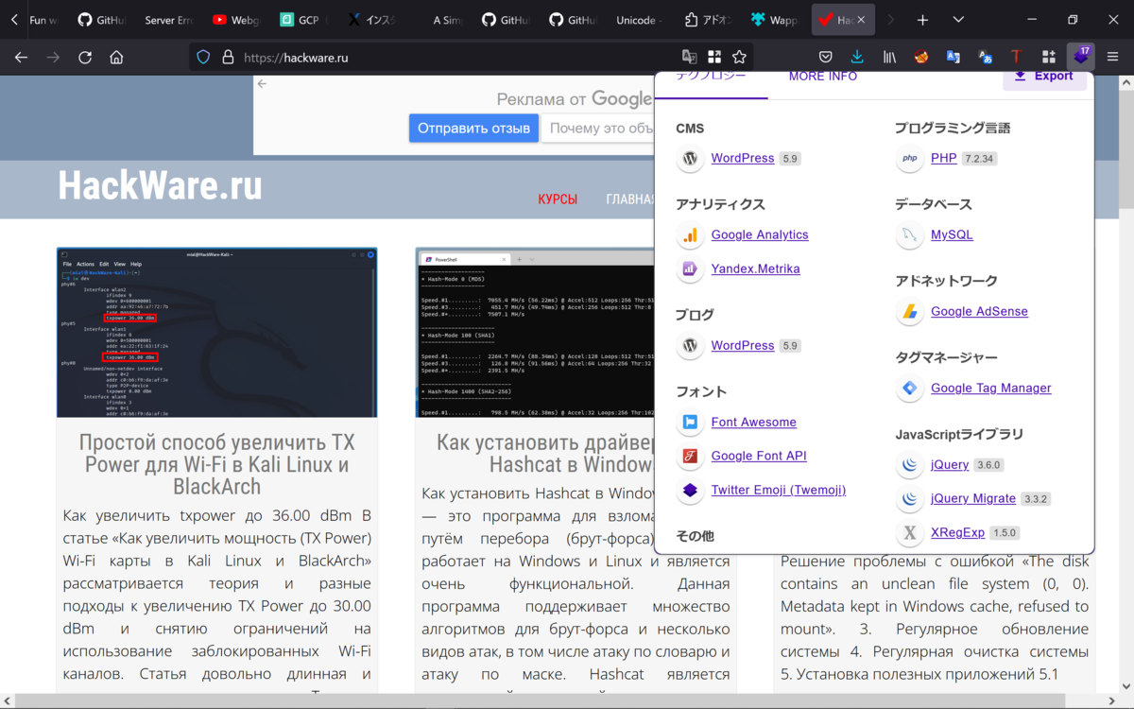1134x709 pixels.
Task: Switch to the Unicode browser tab
Action: [639, 20]
